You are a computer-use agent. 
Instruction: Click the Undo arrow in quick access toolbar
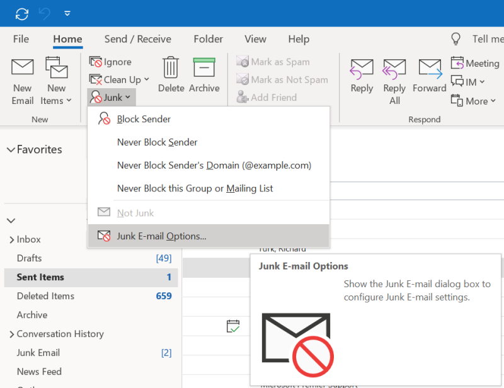pos(44,14)
